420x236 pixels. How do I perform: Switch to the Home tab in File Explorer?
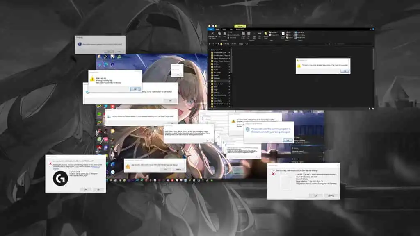(x=217, y=29)
